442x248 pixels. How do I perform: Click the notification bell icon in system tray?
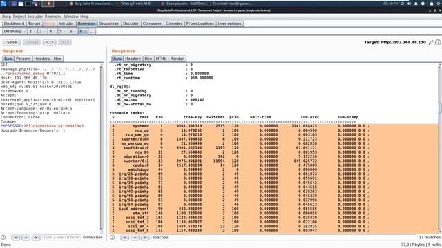click(416, 3)
